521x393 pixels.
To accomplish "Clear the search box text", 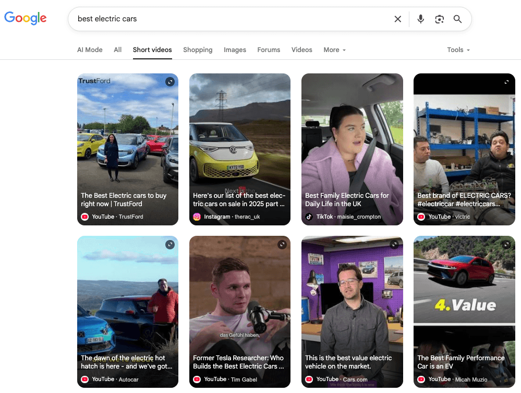I will 397,19.
